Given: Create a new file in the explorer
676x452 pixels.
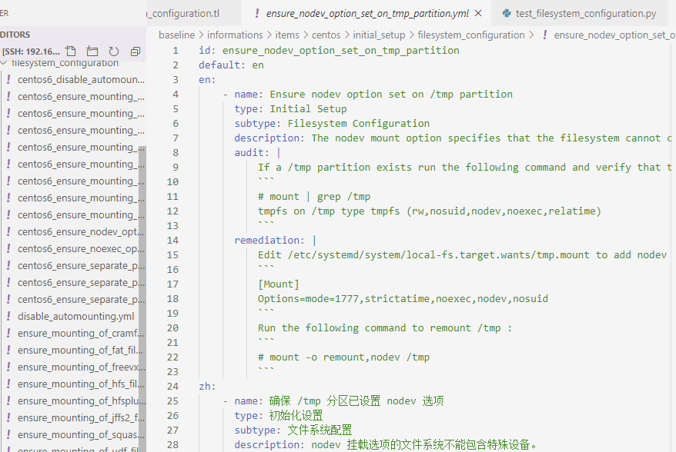Looking at the screenshot, I should point(71,52).
